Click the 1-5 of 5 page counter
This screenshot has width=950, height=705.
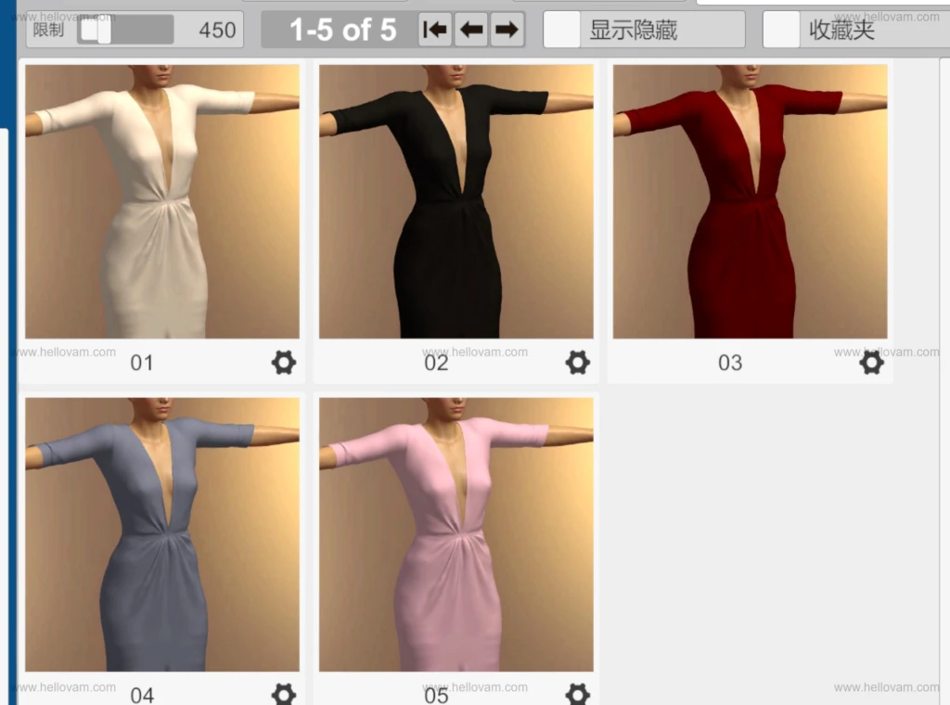[x=344, y=29]
